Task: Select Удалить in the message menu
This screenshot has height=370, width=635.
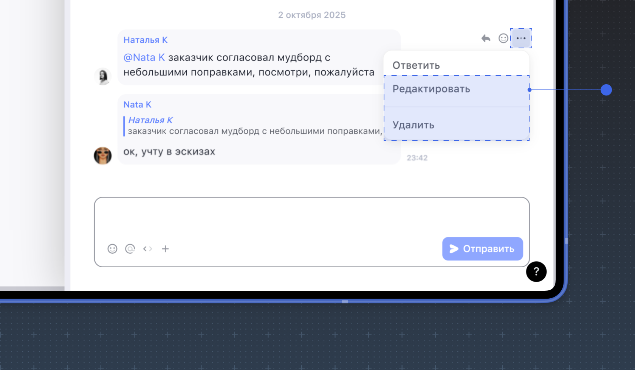Action: [413, 125]
